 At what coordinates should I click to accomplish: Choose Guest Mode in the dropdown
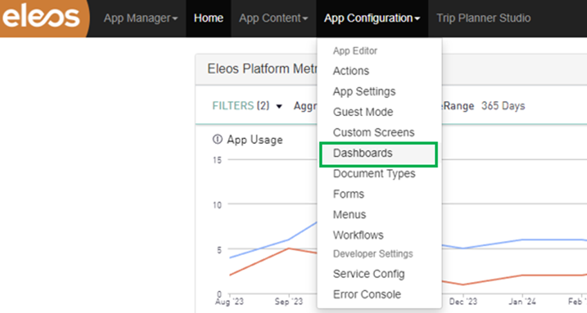363,112
